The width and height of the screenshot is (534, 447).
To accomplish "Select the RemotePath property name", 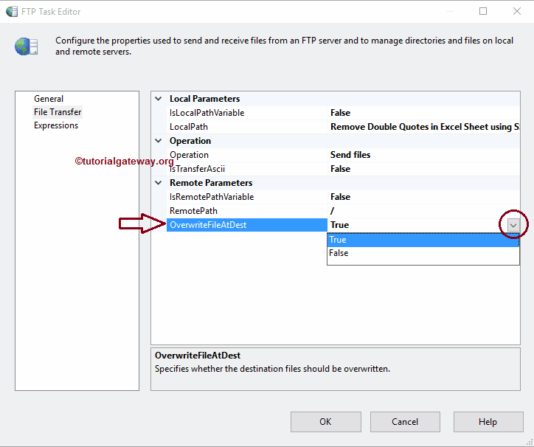I will pyautogui.click(x=193, y=211).
